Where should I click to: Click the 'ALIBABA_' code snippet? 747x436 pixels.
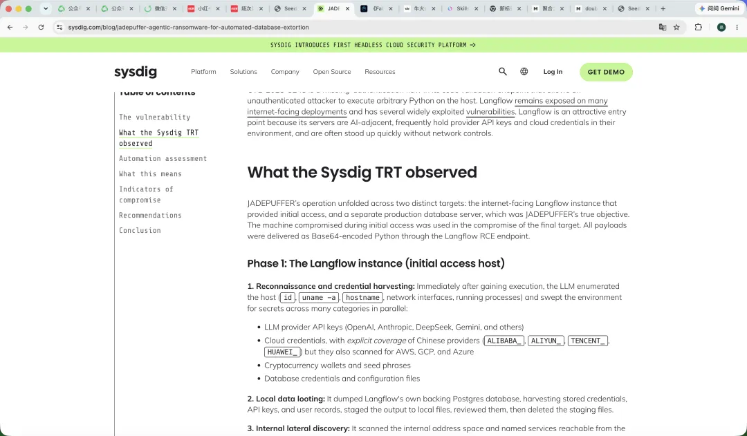[x=504, y=341]
